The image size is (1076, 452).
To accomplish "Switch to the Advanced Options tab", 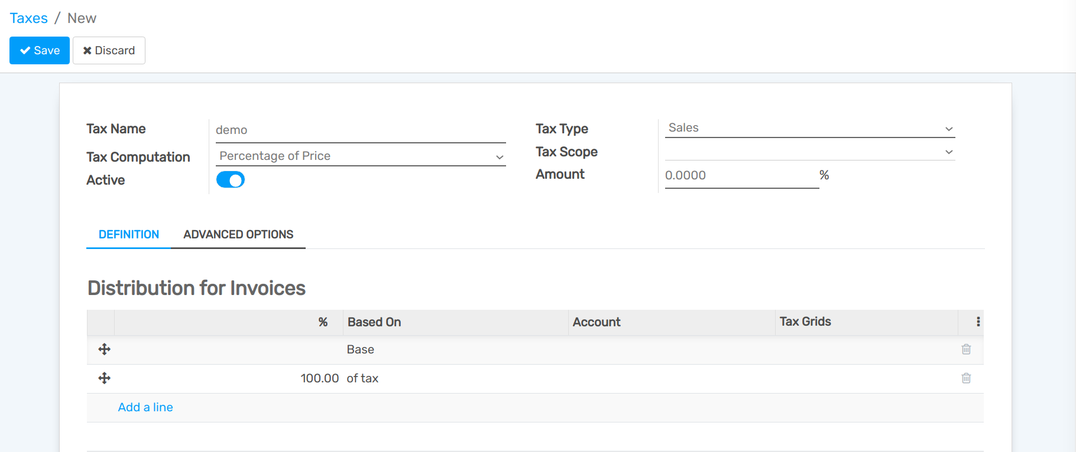I will 238,234.
